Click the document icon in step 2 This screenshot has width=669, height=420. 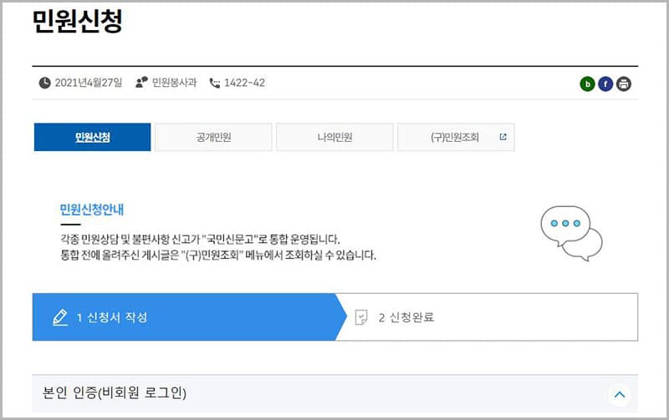tap(361, 317)
